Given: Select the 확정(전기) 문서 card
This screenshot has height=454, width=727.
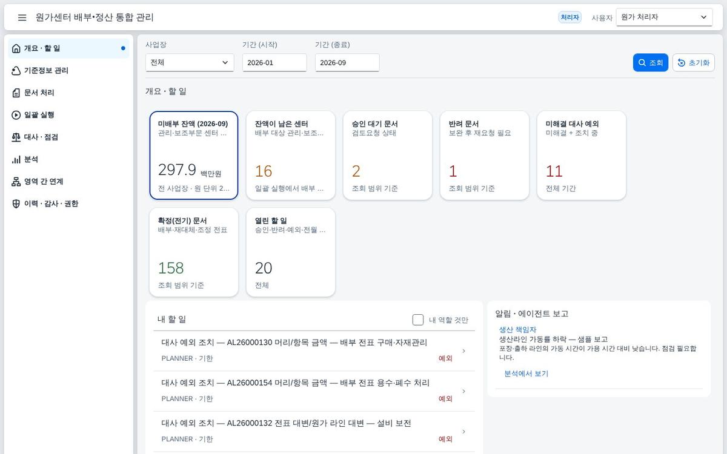Looking at the screenshot, I should (x=194, y=252).
